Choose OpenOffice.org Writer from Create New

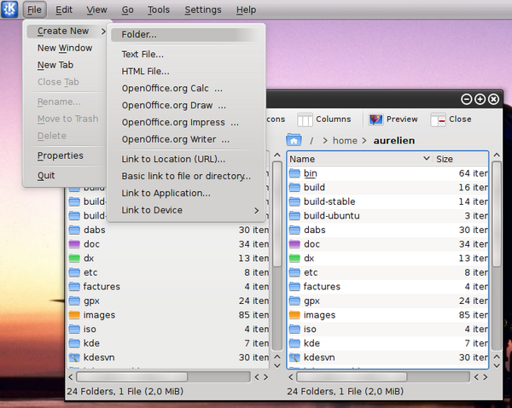(x=175, y=139)
